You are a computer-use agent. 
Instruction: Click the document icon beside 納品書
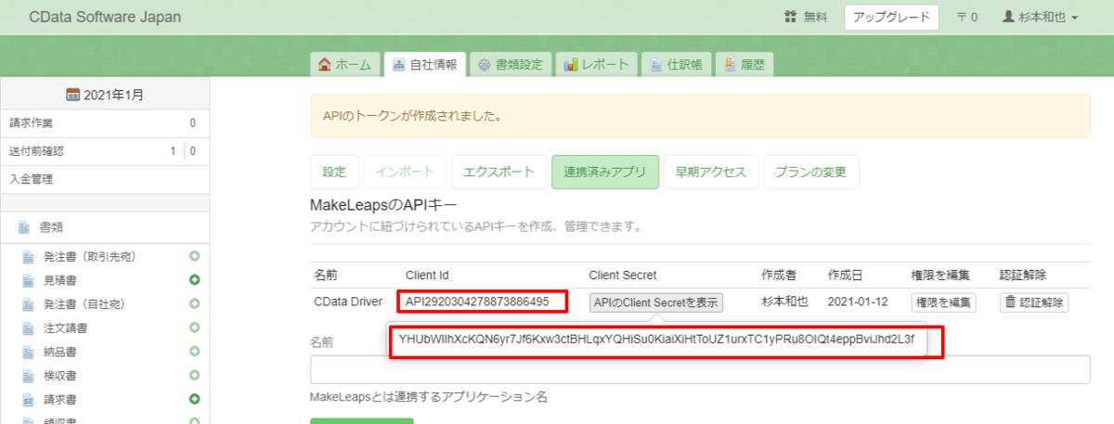pyautogui.click(x=28, y=352)
